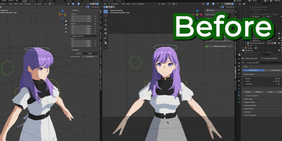Image resolution: width=282 pixels, height=141 pixels.
Task: Open the Object properties tab icon
Action: coord(239,85)
